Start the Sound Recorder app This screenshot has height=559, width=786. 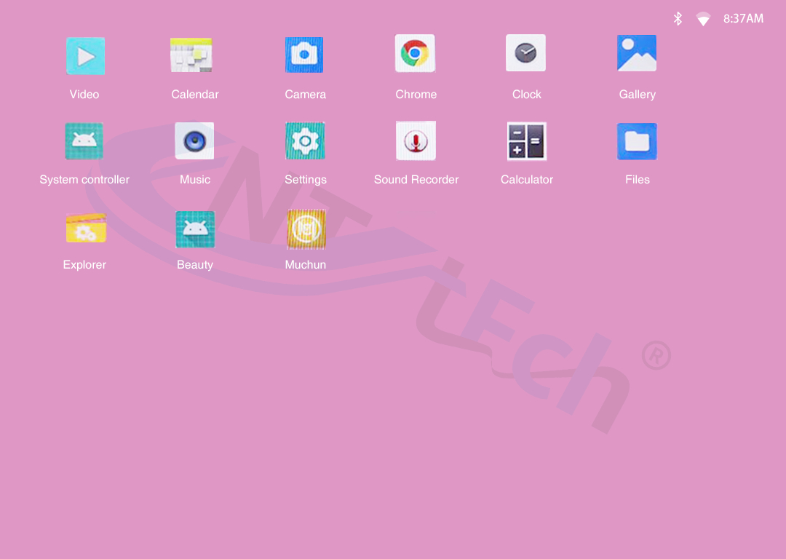point(416,140)
